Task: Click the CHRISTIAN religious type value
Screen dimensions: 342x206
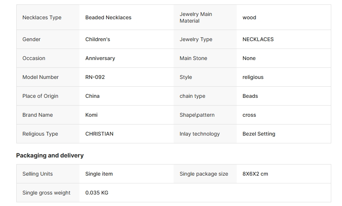Action: pyautogui.click(x=99, y=134)
